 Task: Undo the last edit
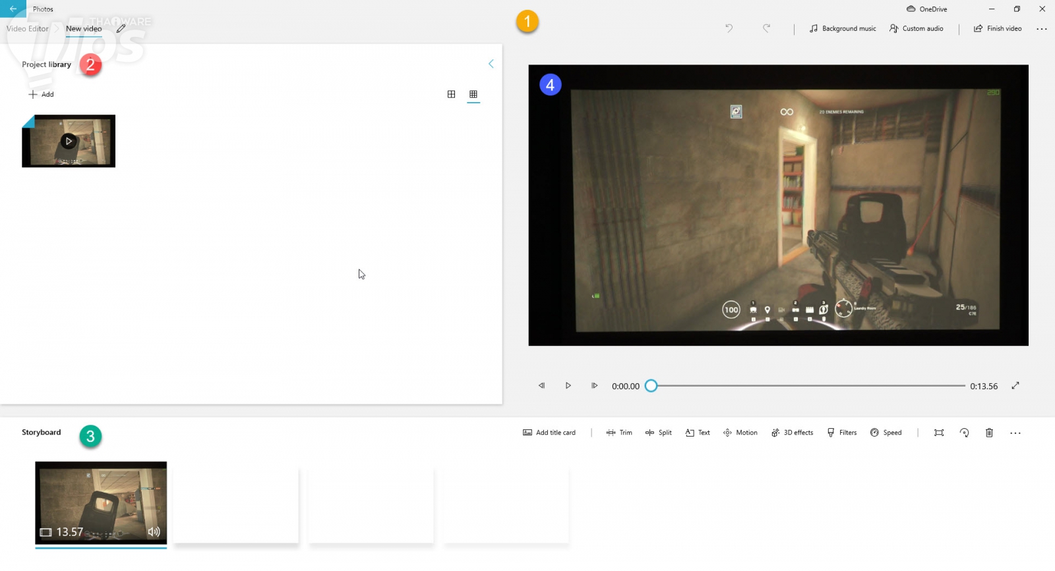tap(729, 28)
